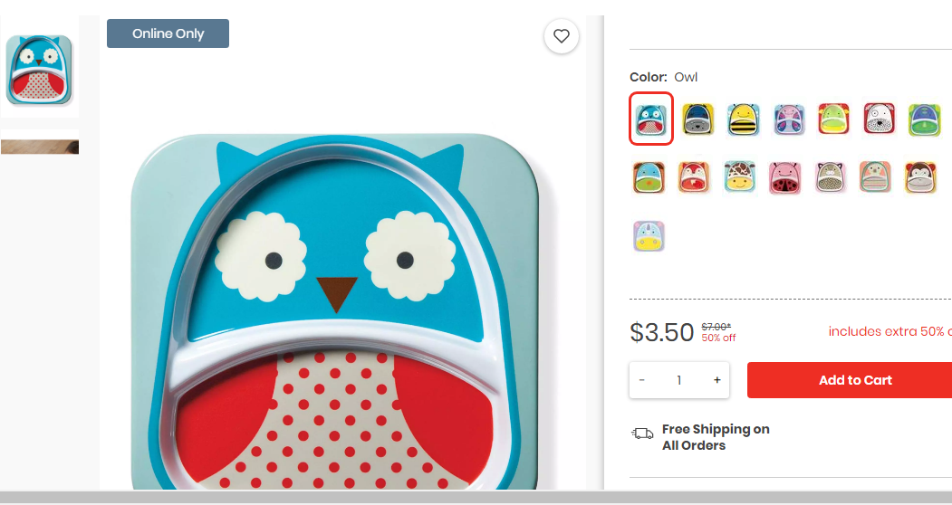Pick the Unicorn plate color swatch
This screenshot has width=952, height=505.
tap(649, 235)
